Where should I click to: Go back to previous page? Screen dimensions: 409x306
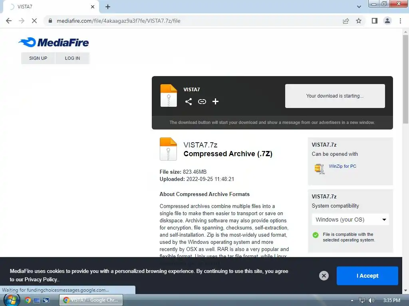(9, 21)
